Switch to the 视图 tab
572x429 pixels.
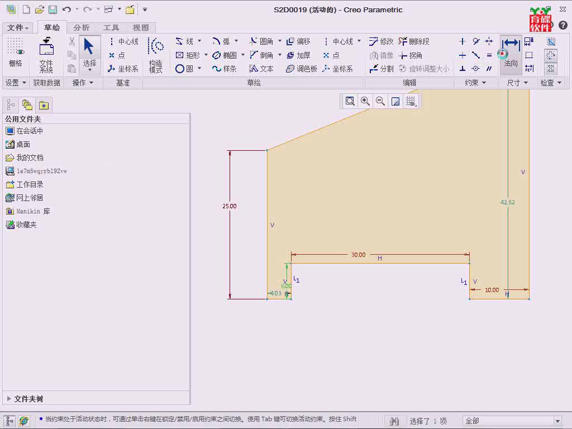140,28
